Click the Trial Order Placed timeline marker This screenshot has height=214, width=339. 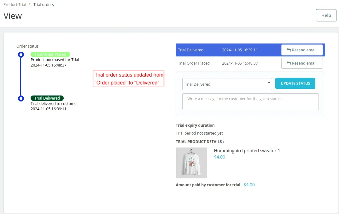21,55
